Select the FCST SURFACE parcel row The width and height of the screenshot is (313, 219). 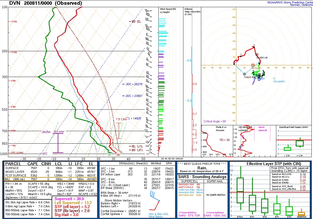[50, 176]
